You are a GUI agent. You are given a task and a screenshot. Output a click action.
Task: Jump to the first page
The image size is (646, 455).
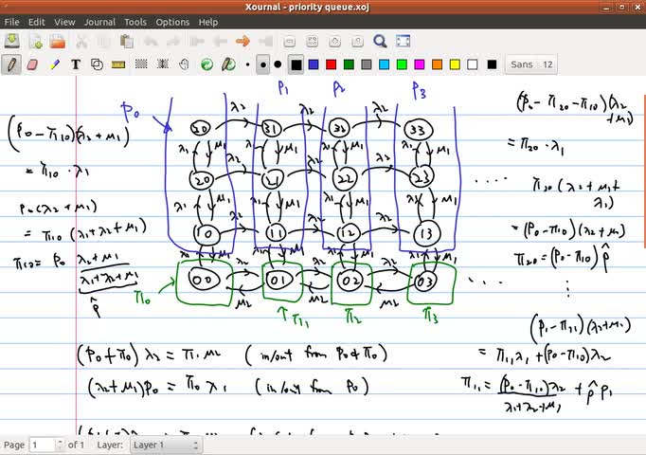[x=197, y=41]
